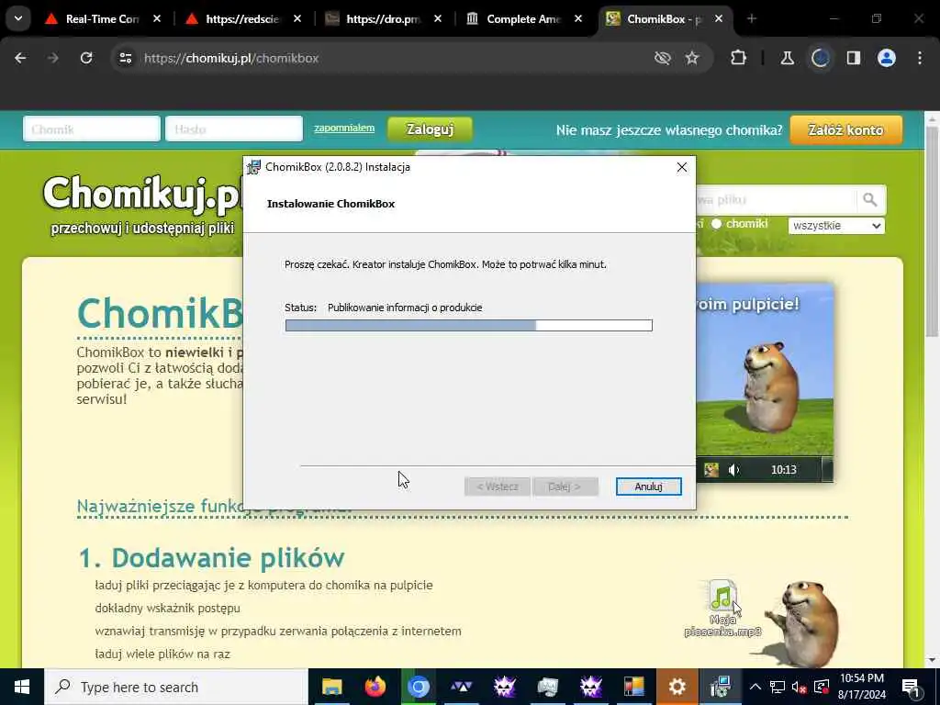The width and height of the screenshot is (940, 705).
Task: Click the Type here to search box
Action: (176, 687)
